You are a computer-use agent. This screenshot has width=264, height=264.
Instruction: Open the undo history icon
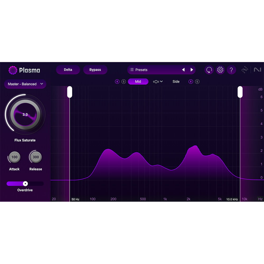pos(209,70)
